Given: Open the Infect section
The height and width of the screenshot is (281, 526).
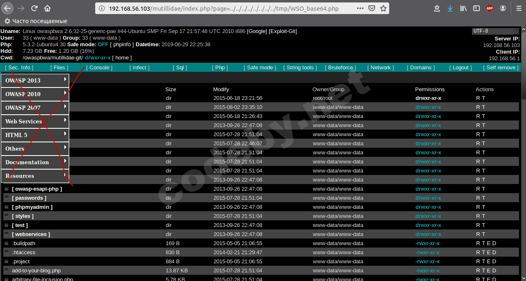Looking at the screenshot, I should click(x=139, y=68).
